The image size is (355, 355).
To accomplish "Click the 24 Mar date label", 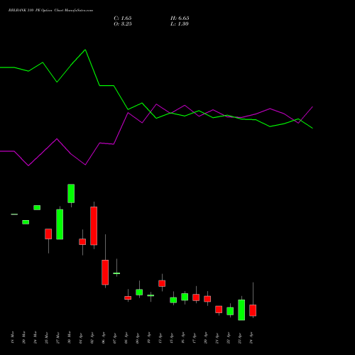I will pyautogui.click(x=35, y=337).
